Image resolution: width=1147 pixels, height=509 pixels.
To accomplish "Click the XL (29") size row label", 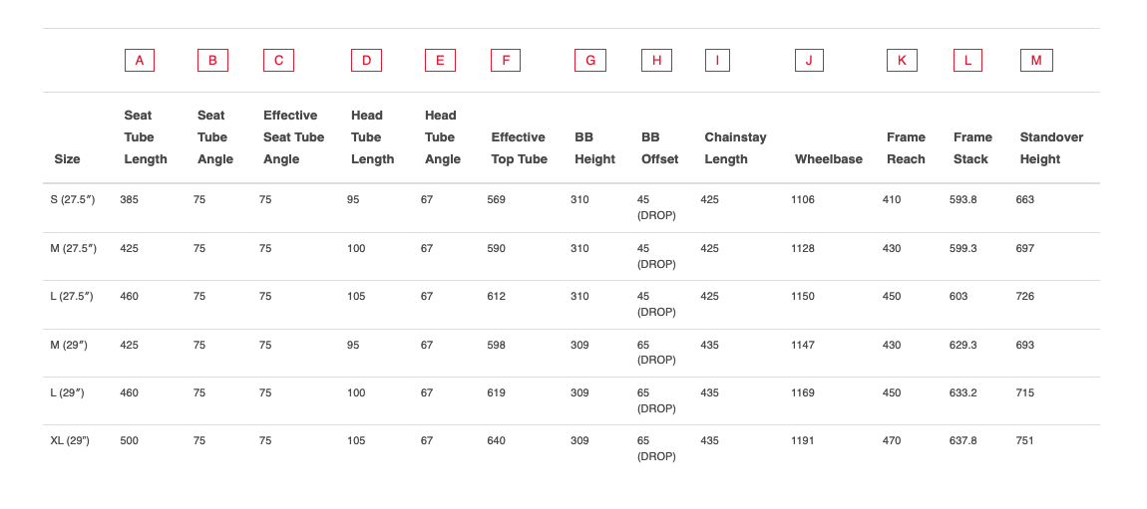I will tap(70, 441).
